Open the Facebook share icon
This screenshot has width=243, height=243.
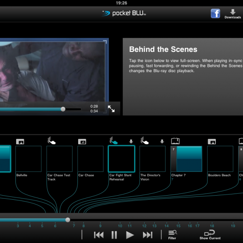click(215, 13)
